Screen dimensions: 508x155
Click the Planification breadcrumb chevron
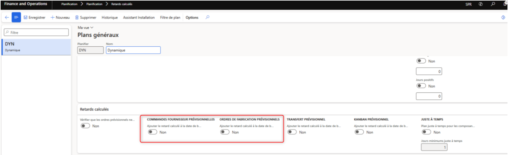pos(82,4)
